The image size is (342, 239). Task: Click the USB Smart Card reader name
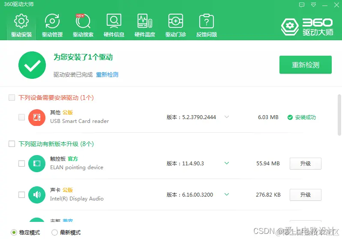79,121
